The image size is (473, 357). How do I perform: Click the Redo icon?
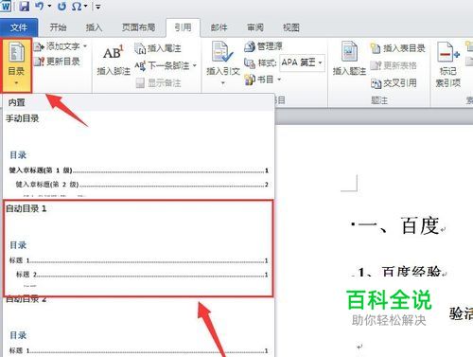pyautogui.click(x=62, y=7)
